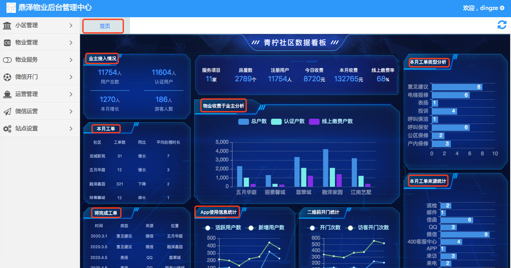Screen dimensions: 511x268
Task: Click the tallest 融泽家园 总户数 bar
Action: (x=325, y=168)
